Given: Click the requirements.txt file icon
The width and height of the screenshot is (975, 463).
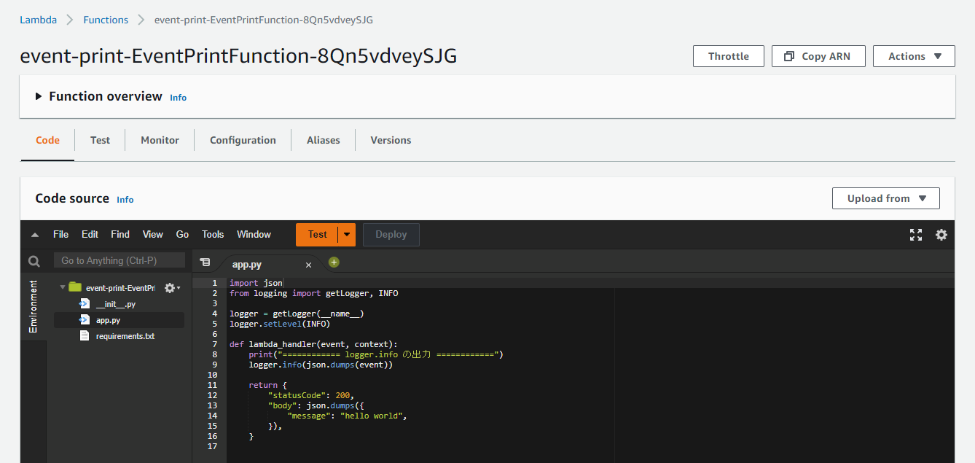Looking at the screenshot, I should pyautogui.click(x=85, y=336).
